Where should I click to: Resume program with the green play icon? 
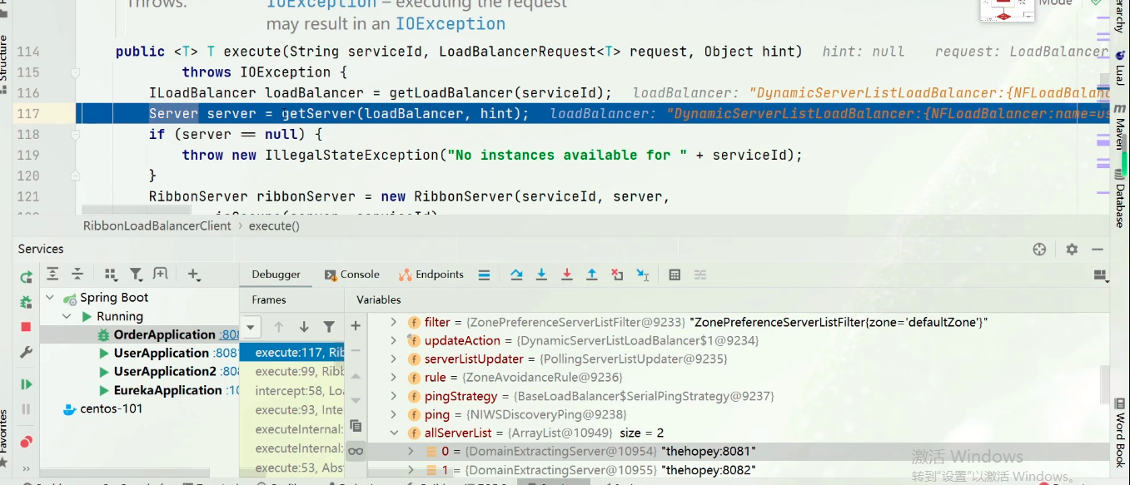[26, 384]
